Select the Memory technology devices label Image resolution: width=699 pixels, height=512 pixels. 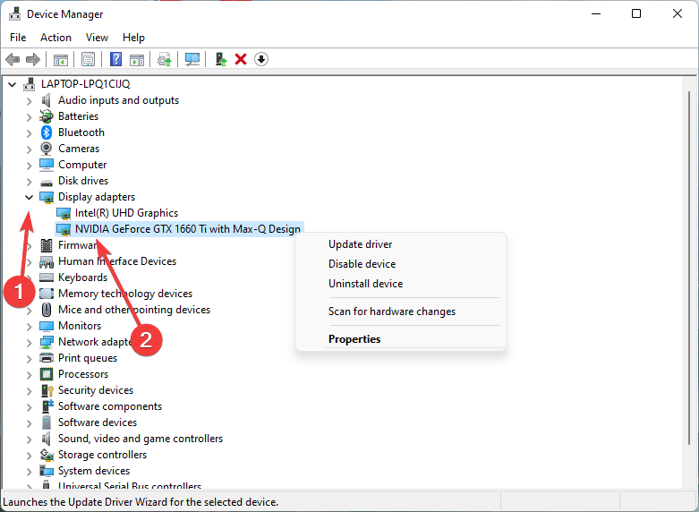[125, 294]
